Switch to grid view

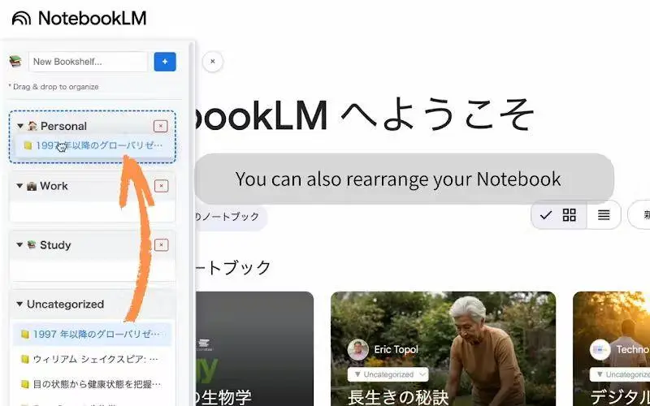click(559, 215)
